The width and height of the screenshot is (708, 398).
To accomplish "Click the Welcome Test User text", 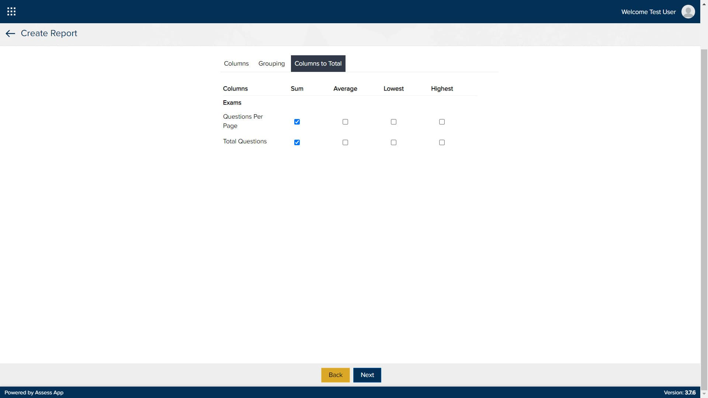I will point(648,12).
